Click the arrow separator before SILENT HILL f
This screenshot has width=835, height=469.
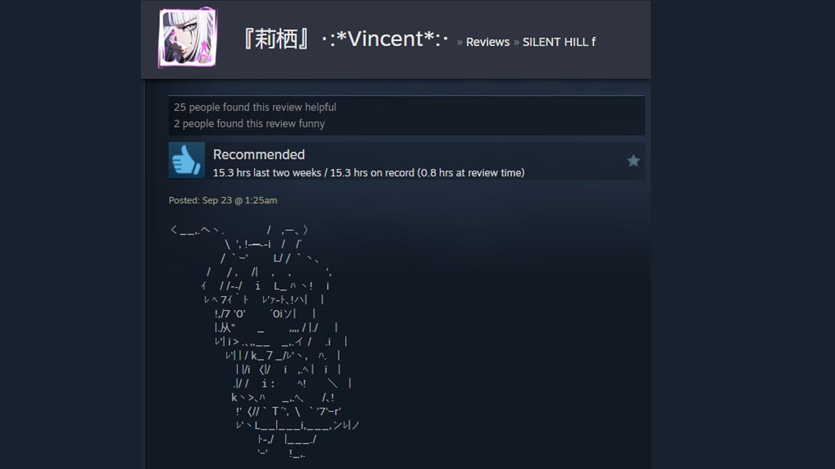point(516,42)
